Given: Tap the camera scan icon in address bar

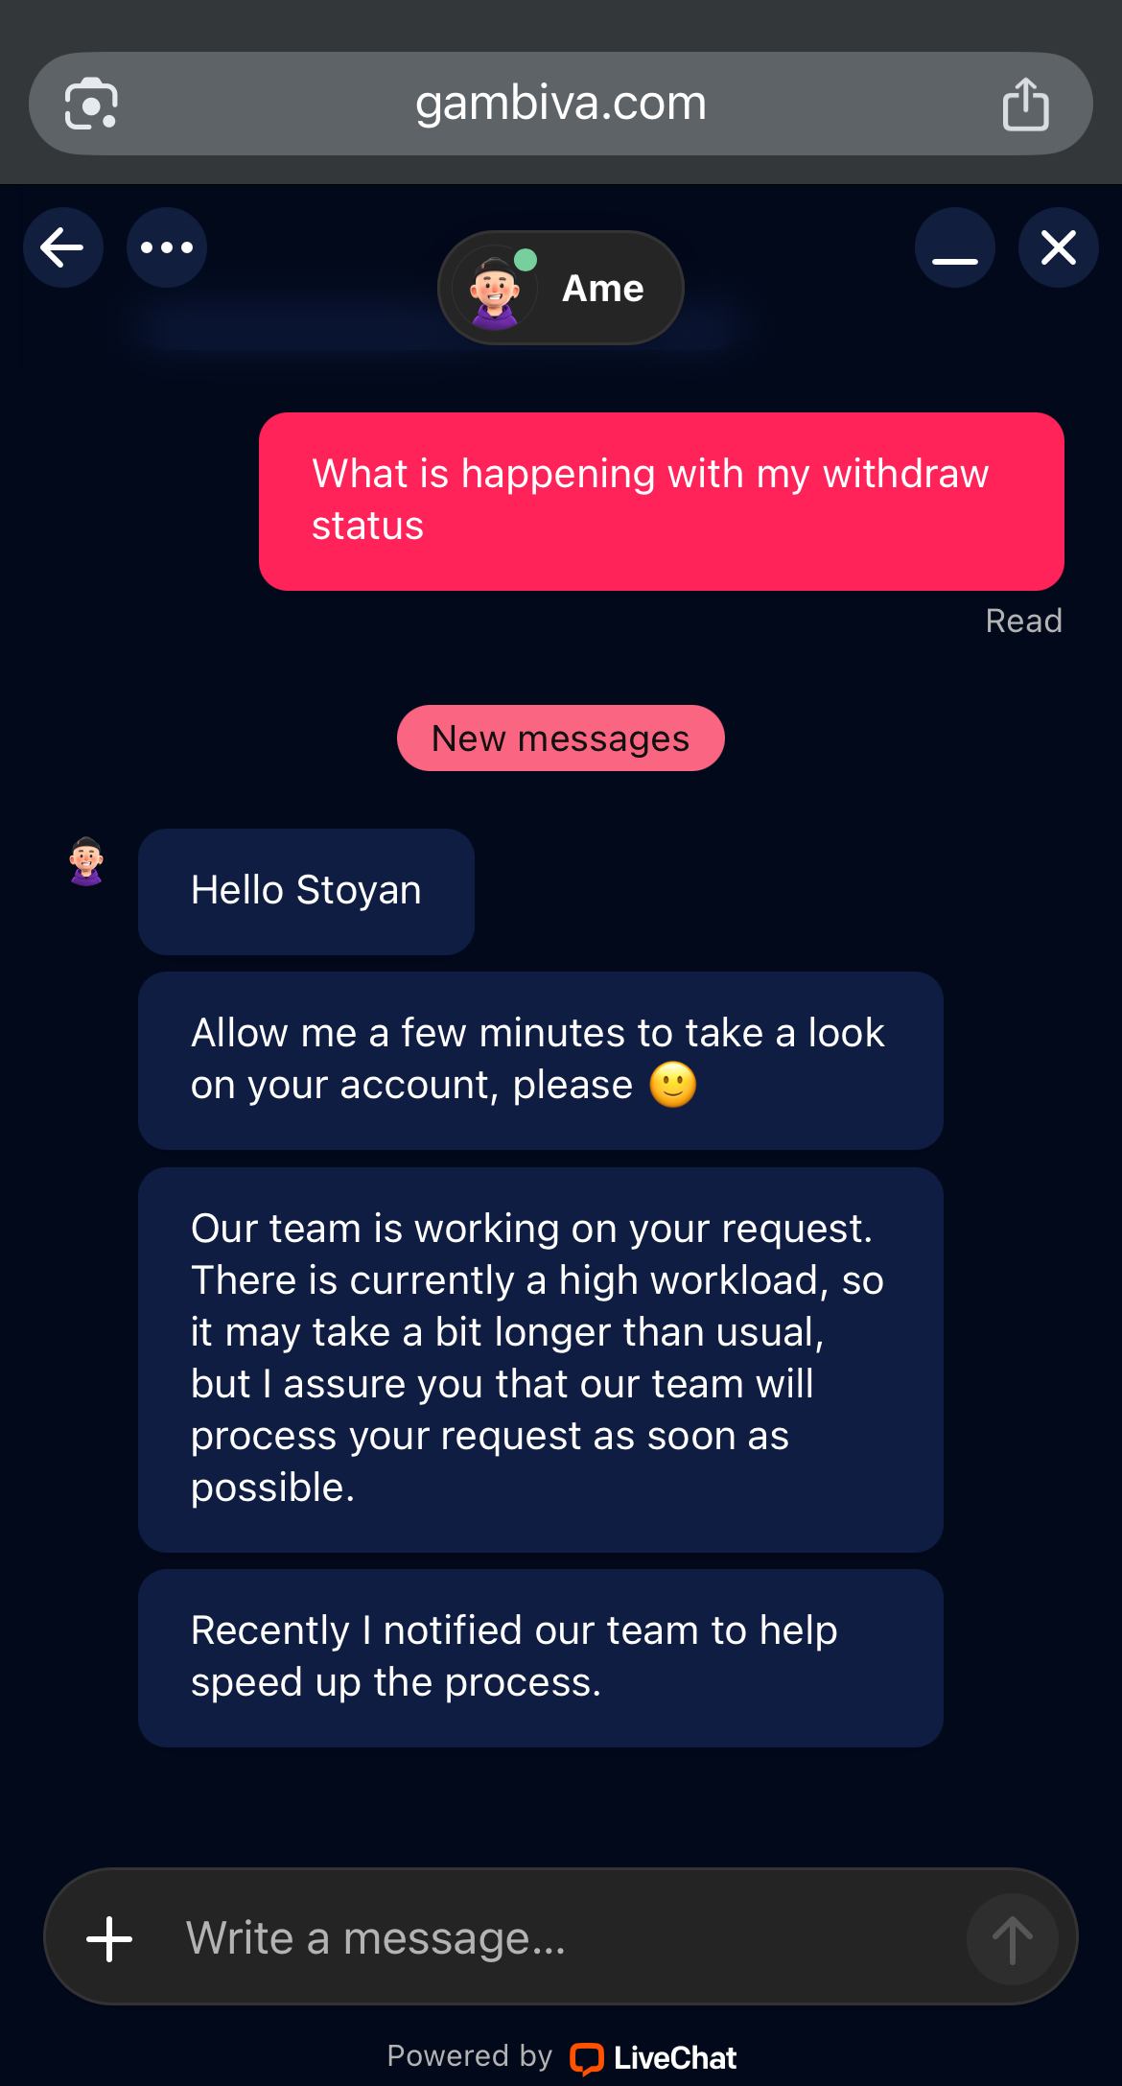Looking at the screenshot, I should [91, 104].
